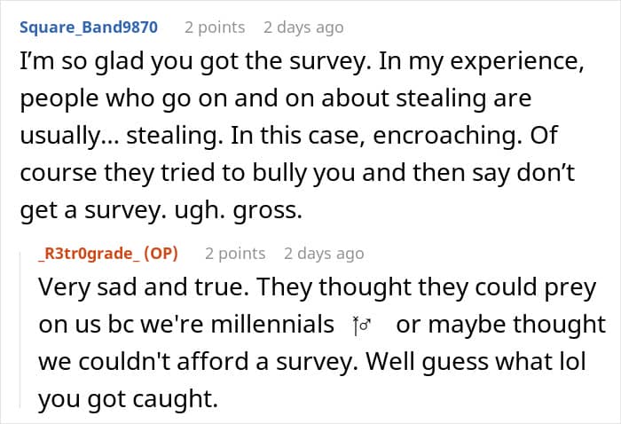Open the OP reply's '2 days ago' permalink
Screen dimensions: 621x424
pos(324,254)
